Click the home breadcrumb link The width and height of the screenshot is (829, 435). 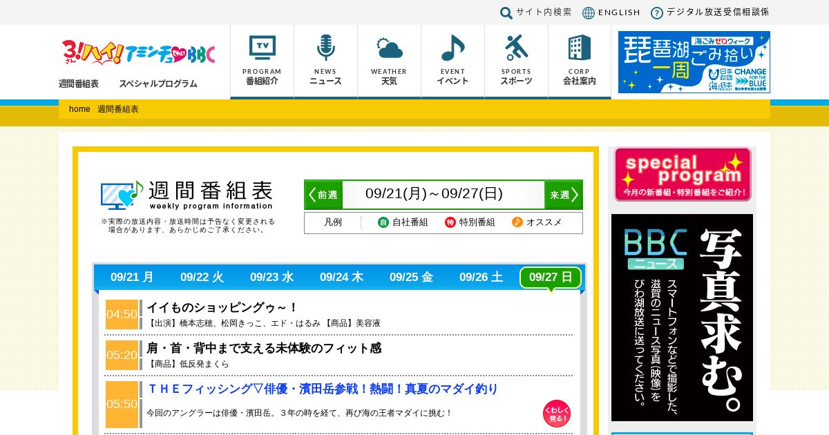pos(79,109)
